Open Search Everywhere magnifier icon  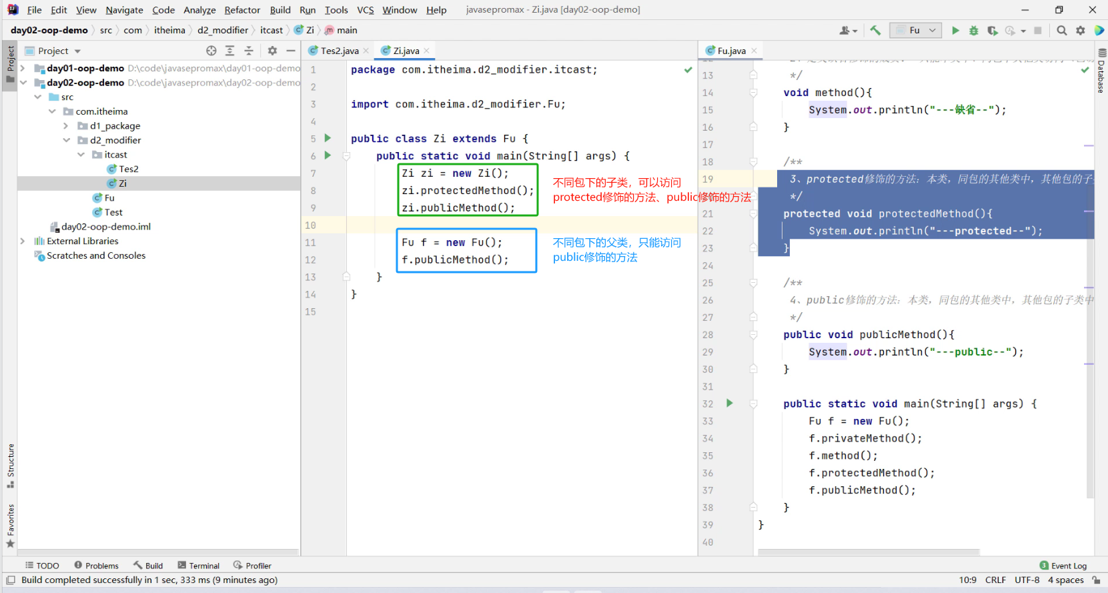coord(1062,31)
